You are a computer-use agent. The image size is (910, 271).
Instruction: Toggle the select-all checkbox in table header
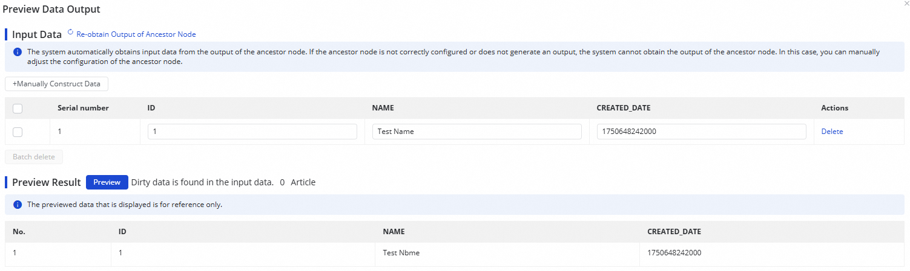18,109
